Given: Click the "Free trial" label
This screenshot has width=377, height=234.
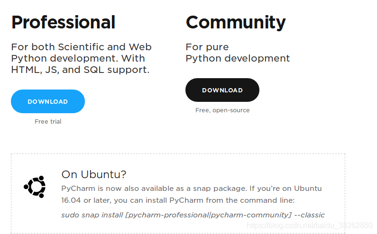Looking at the screenshot, I should (48, 122).
